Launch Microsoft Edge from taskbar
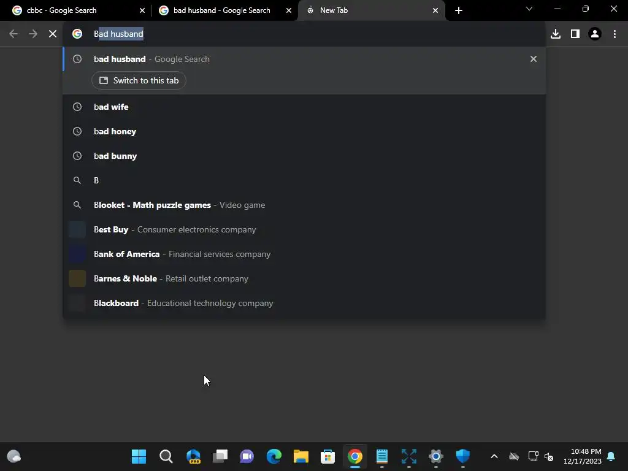 coord(274,456)
